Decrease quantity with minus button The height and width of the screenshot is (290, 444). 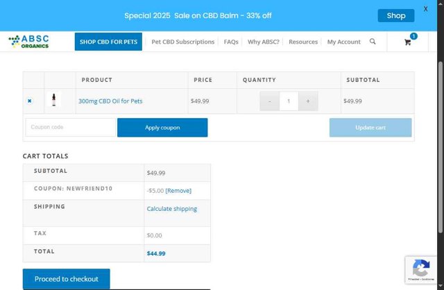click(270, 101)
